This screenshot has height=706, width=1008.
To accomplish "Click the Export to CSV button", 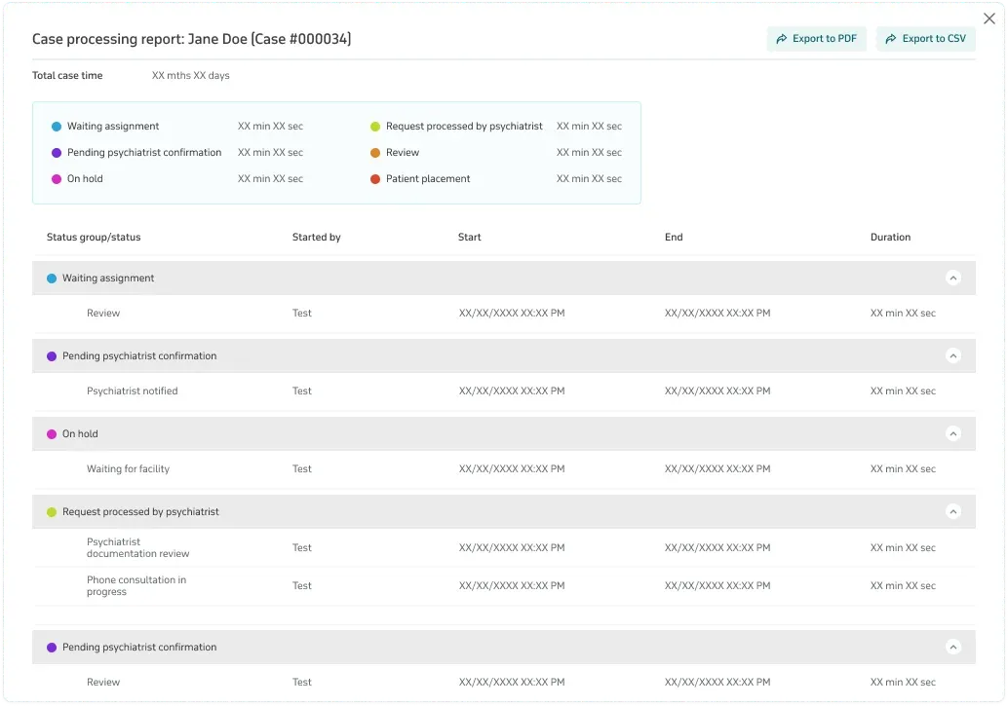I will click(926, 39).
